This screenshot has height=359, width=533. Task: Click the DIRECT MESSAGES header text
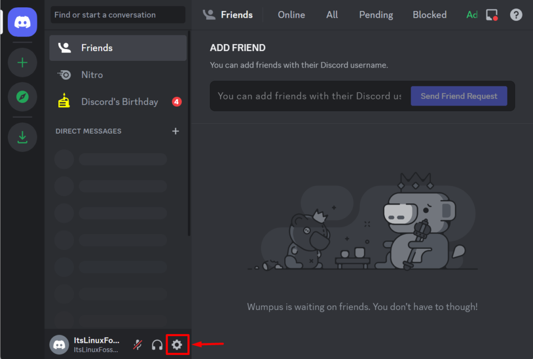pyautogui.click(x=88, y=131)
